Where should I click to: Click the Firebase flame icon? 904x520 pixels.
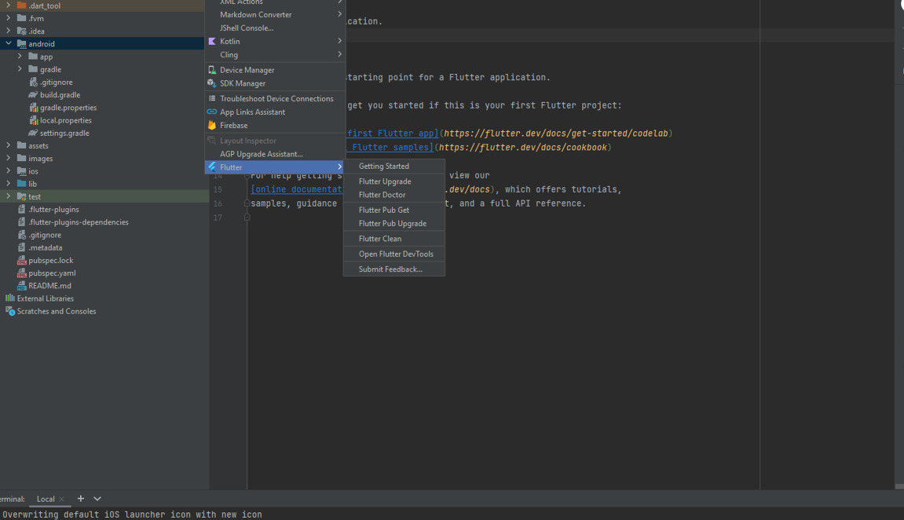(x=212, y=125)
